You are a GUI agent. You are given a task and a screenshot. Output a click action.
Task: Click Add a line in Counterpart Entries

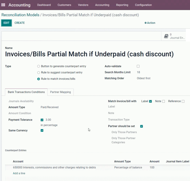coord(19,173)
